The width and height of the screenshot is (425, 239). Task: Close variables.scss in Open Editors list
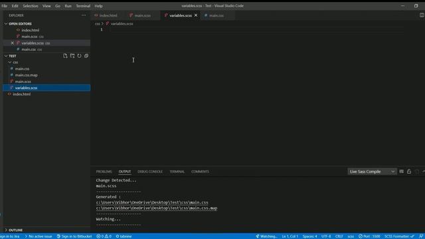(12, 43)
